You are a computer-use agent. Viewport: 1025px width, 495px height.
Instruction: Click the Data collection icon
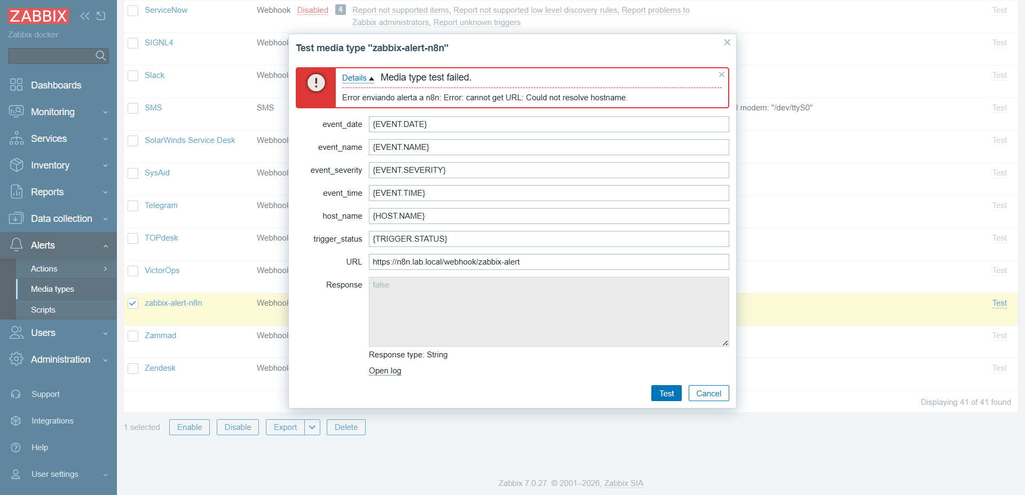tap(17, 218)
